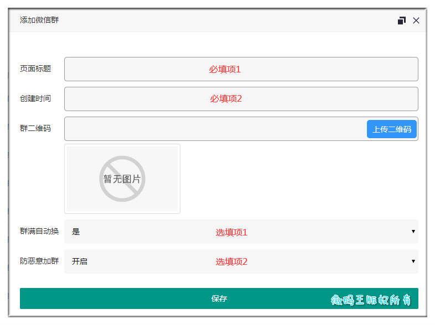
Task: Click the 创建时间 field label
Action: point(35,98)
